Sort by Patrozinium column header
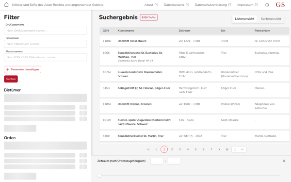 click(262, 31)
